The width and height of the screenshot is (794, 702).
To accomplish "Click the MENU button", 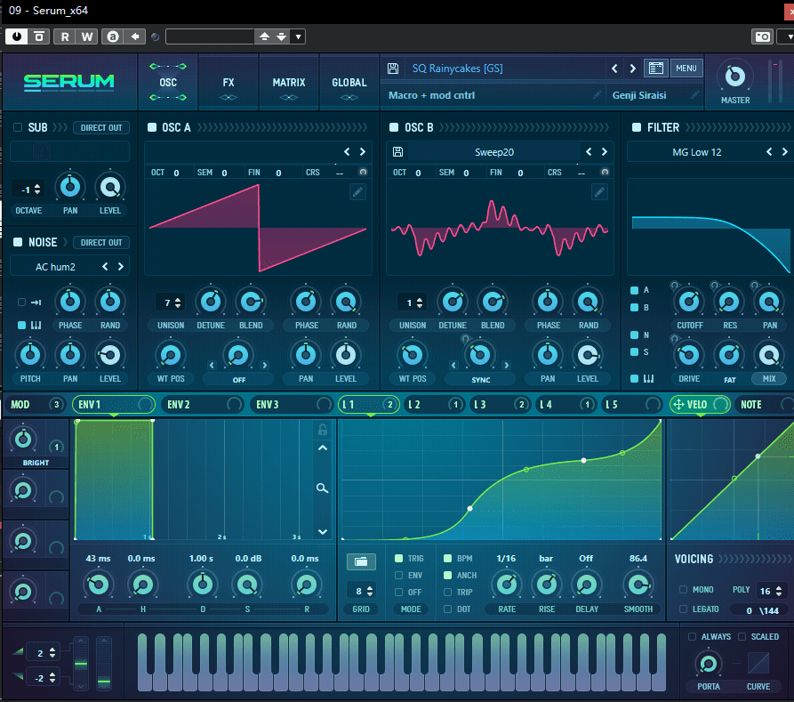I will click(686, 69).
